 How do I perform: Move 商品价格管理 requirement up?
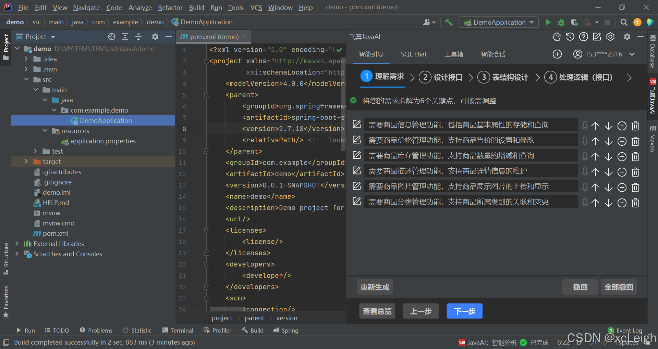click(595, 141)
